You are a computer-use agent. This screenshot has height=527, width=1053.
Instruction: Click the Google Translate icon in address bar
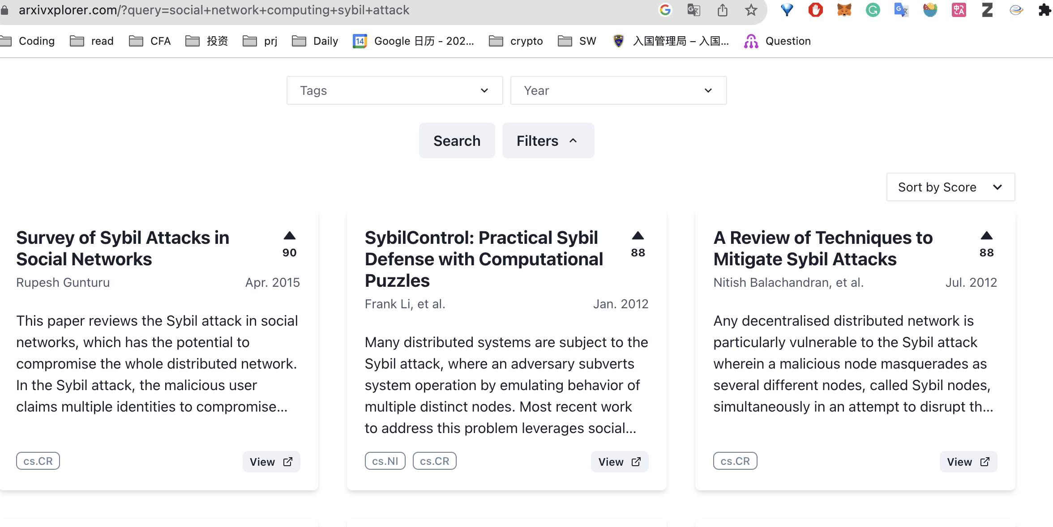693,10
